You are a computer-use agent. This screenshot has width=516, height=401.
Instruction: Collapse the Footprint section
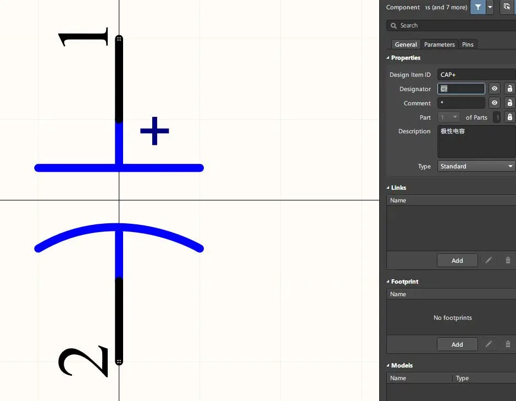click(388, 281)
